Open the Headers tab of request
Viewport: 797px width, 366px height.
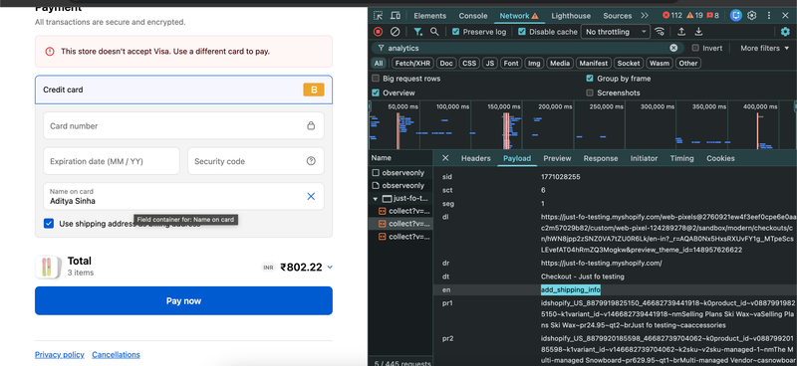pyautogui.click(x=476, y=158)
